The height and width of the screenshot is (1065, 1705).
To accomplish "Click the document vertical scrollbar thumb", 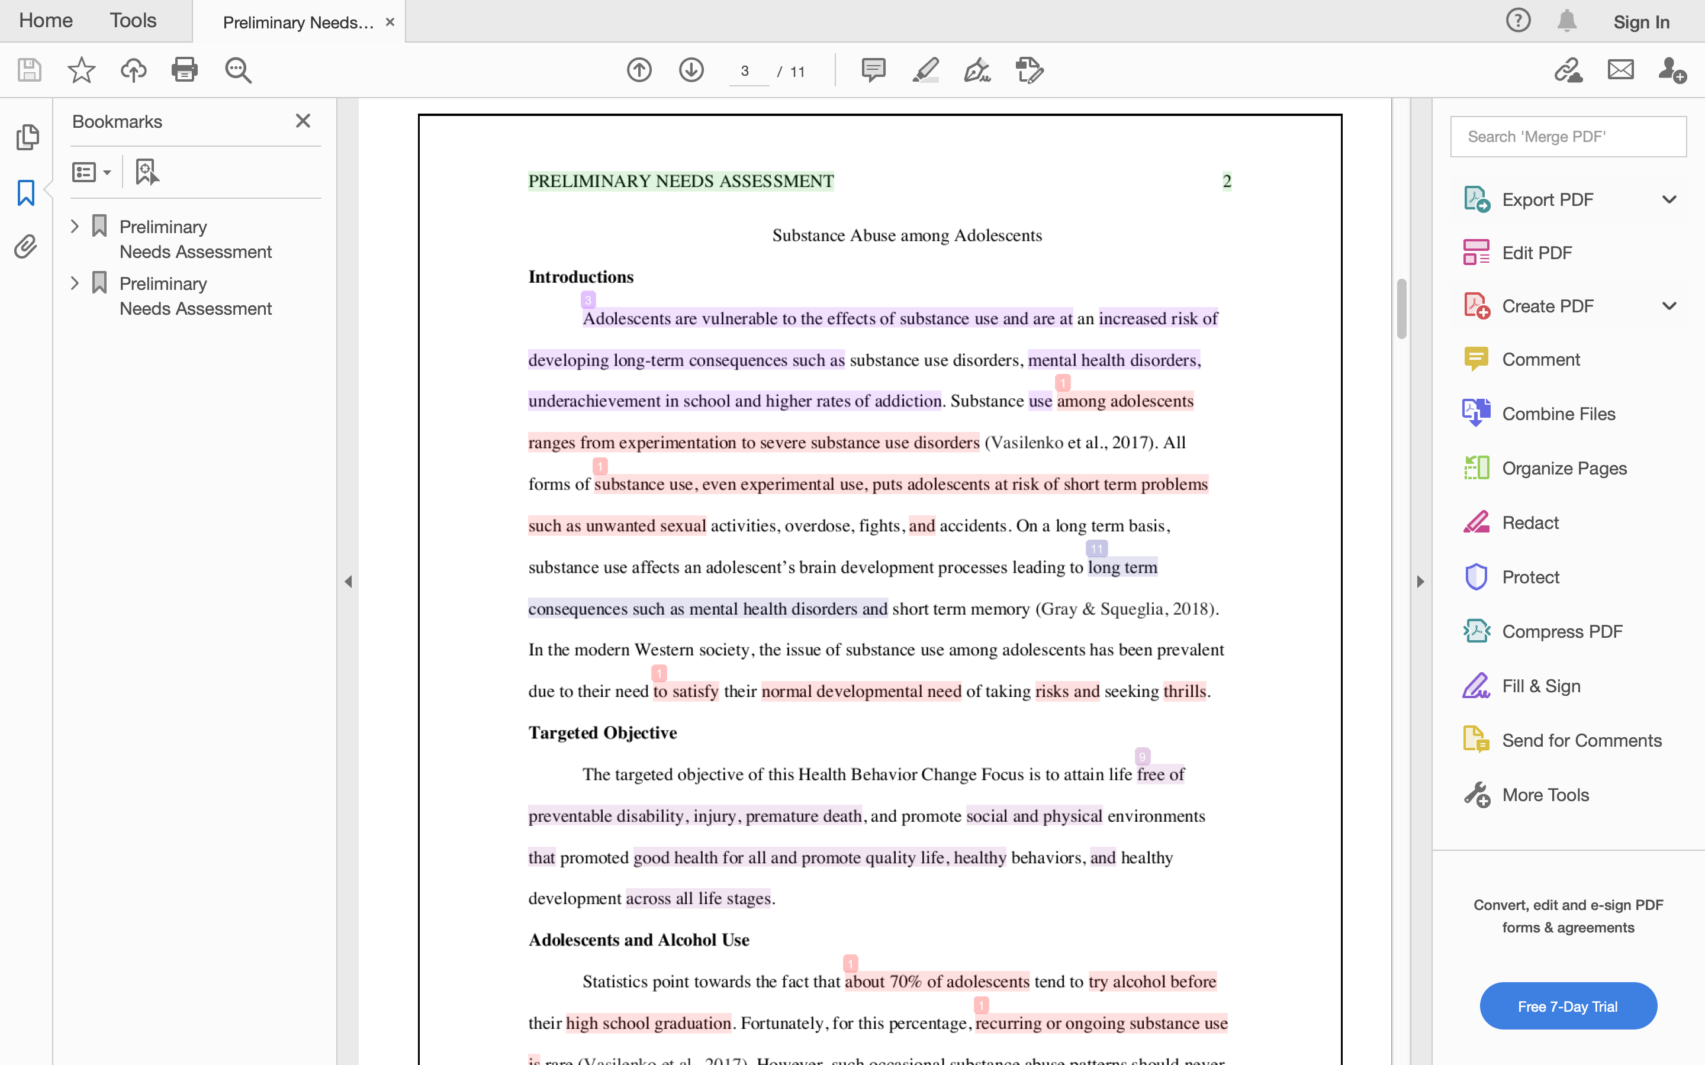I will pos(1401,308).
